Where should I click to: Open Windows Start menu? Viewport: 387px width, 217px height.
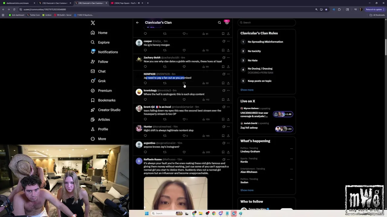[147, 213]
